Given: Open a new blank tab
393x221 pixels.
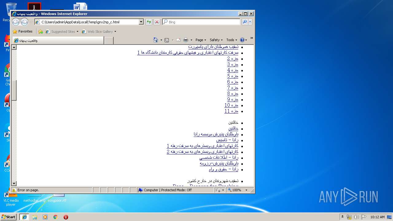Looking at the screenshot, I should (109, 41).
